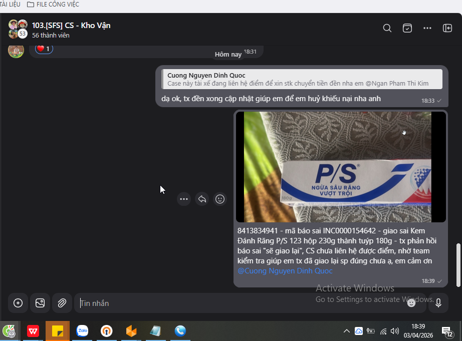The image size is (462, 341).
Task: Open the orange headset app on taskbar
Action: pos(107,331)
